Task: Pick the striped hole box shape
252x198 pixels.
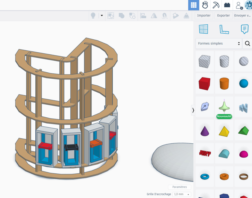Action: (x=204, y=61)
